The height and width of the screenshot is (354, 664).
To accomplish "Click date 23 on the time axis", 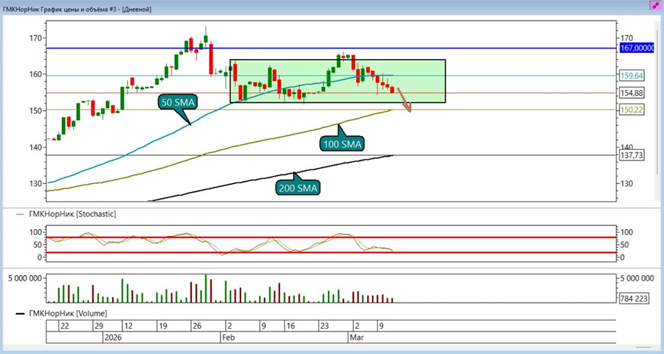I will [325, 326].
